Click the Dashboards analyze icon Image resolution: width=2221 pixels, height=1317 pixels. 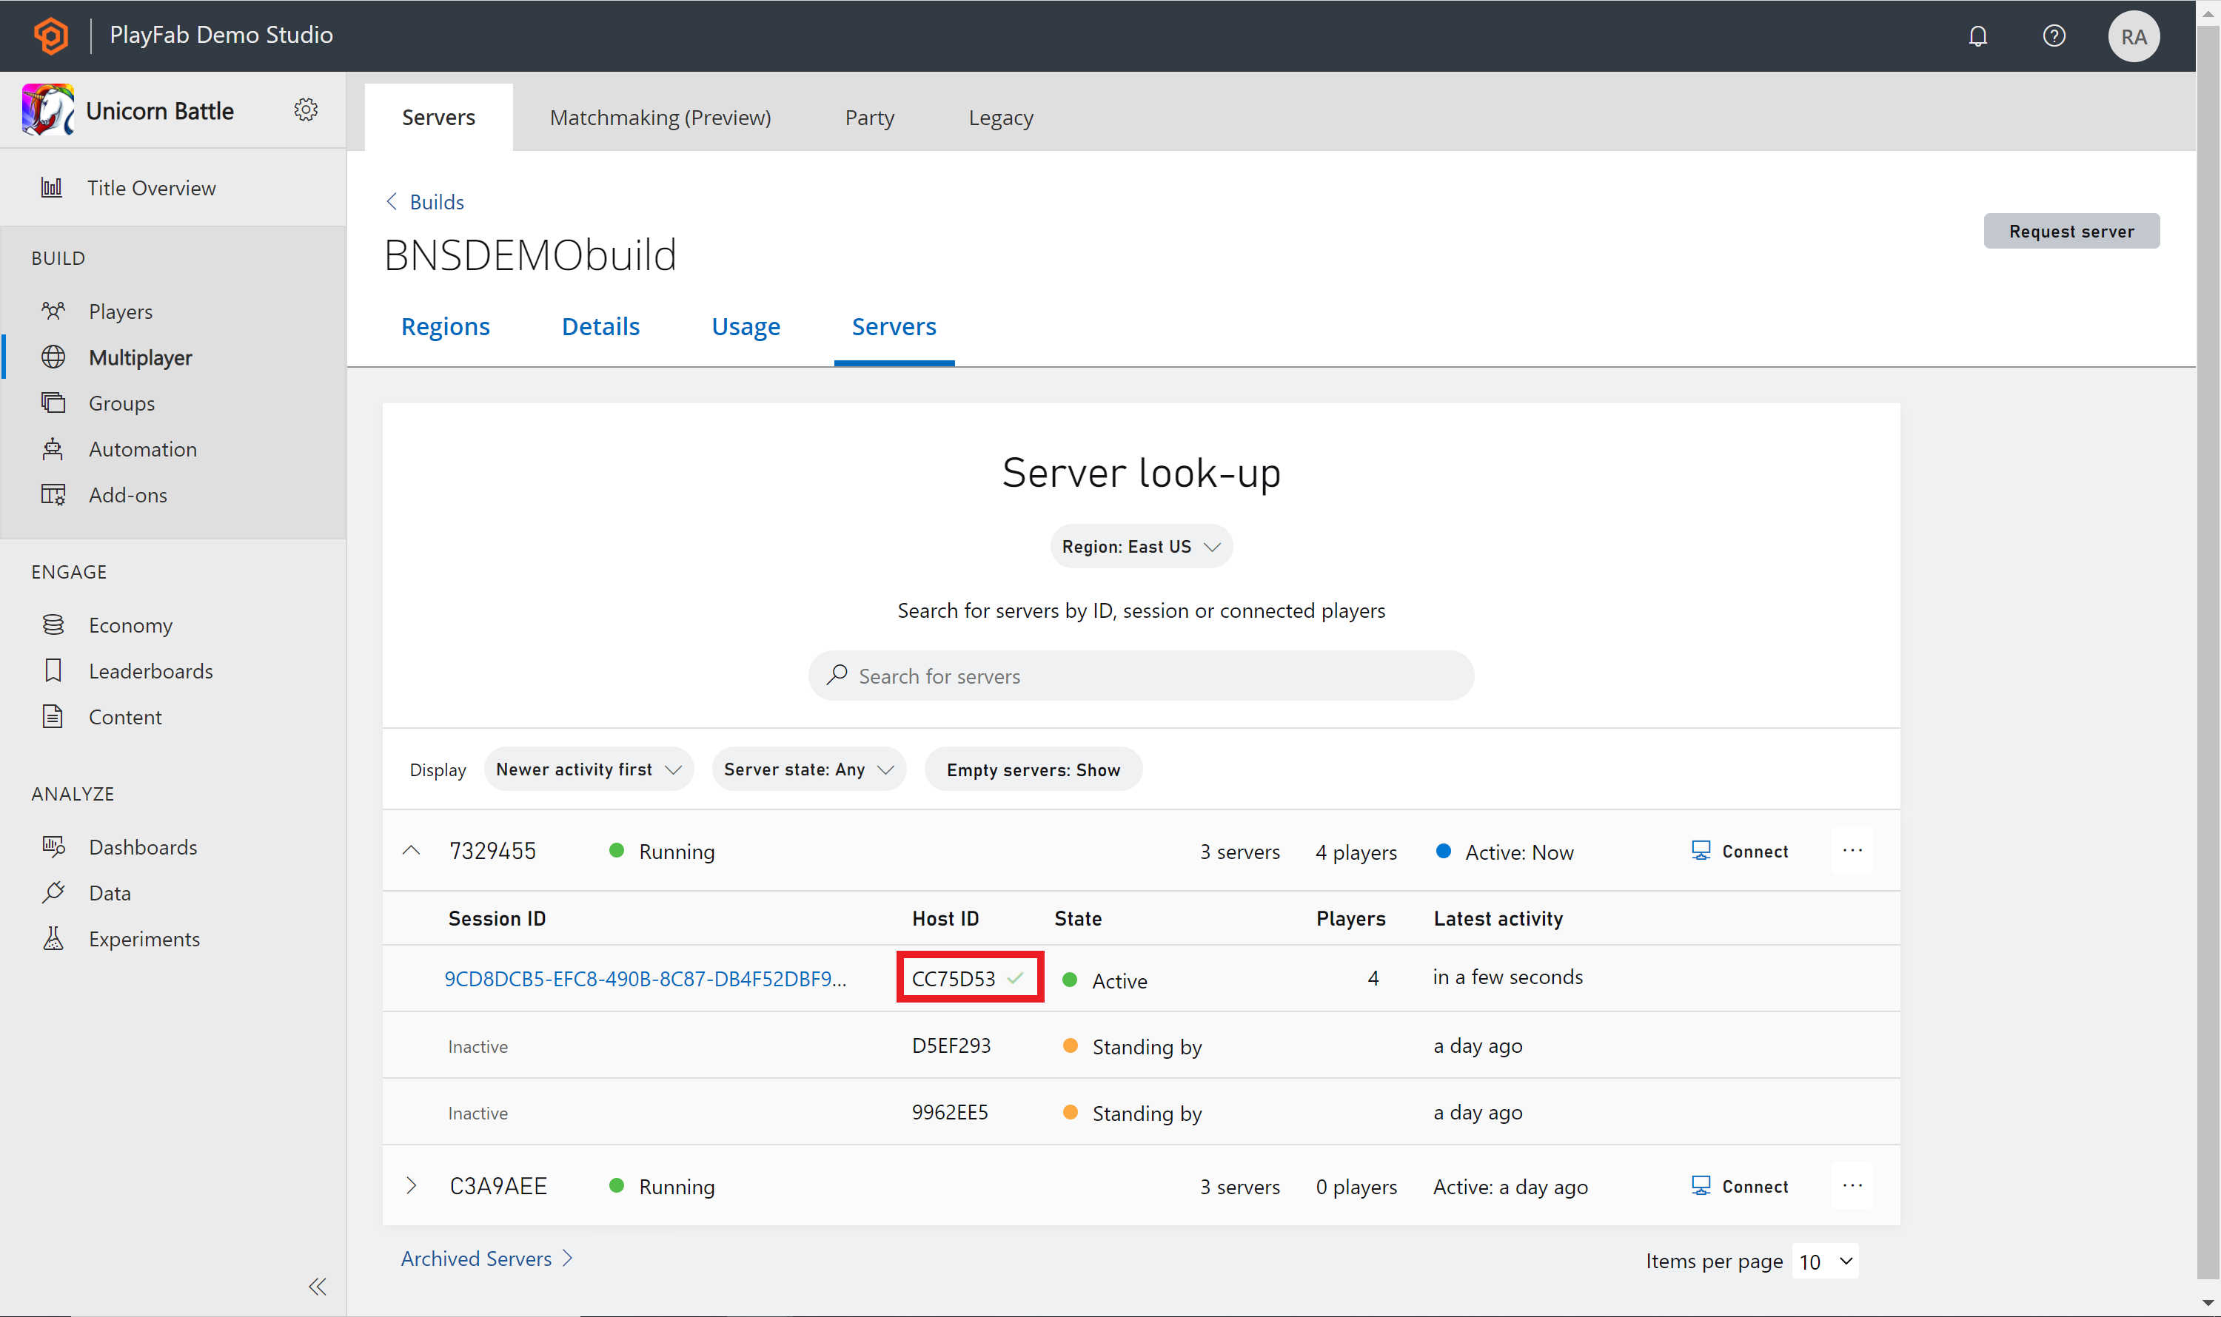(53, 845)
